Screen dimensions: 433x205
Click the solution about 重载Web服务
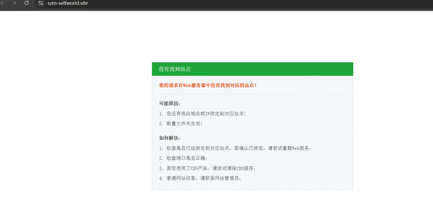pyautogui.click(x=238, y=148)
